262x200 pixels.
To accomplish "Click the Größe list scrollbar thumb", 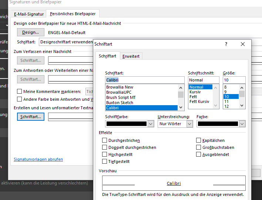I will coord(242,94).
